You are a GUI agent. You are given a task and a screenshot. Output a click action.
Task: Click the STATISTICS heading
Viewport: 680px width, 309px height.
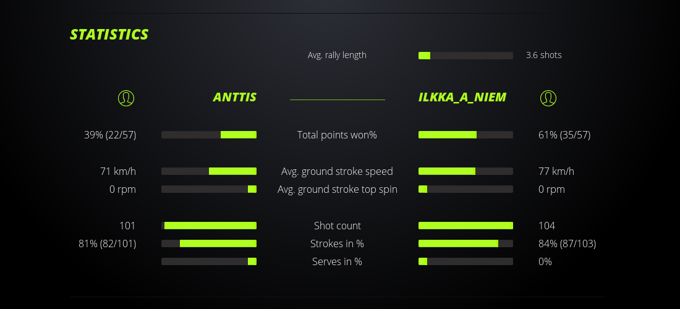point(109,35)
